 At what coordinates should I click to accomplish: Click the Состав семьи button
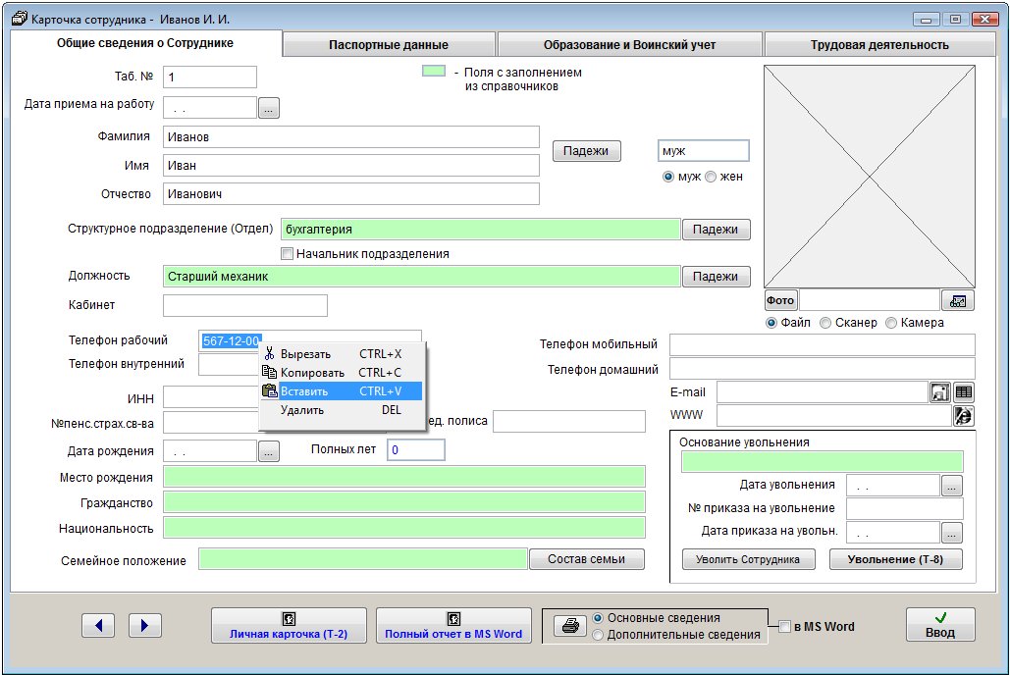pyautogui.click(x=587, y=559)
